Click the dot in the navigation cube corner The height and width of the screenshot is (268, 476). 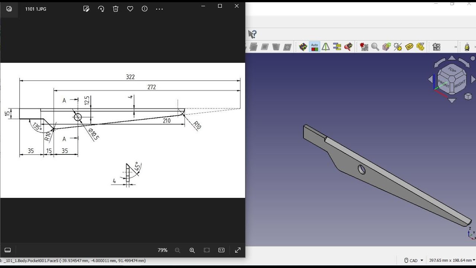[x=473, y=58]
